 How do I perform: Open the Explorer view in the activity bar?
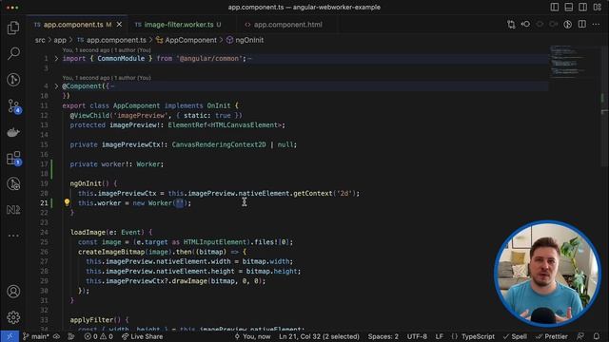(13, 28)
